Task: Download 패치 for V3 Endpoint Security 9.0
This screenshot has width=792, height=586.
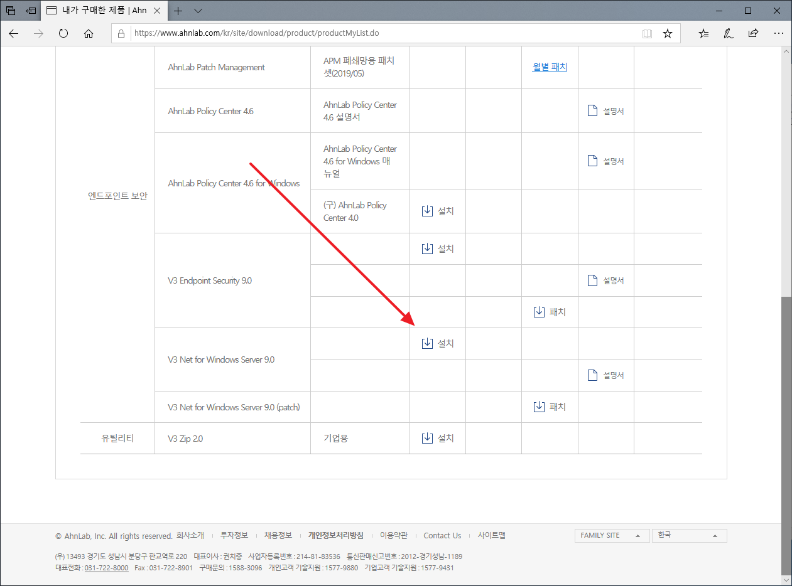Action: [550, 312]
